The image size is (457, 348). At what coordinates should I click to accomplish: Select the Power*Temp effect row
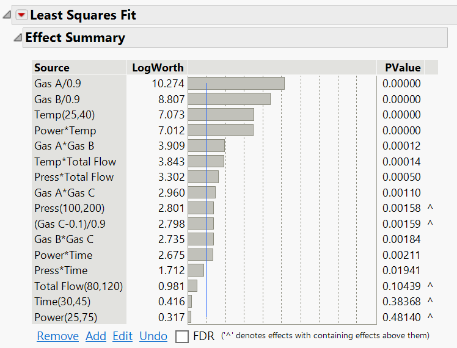[65, 130]
